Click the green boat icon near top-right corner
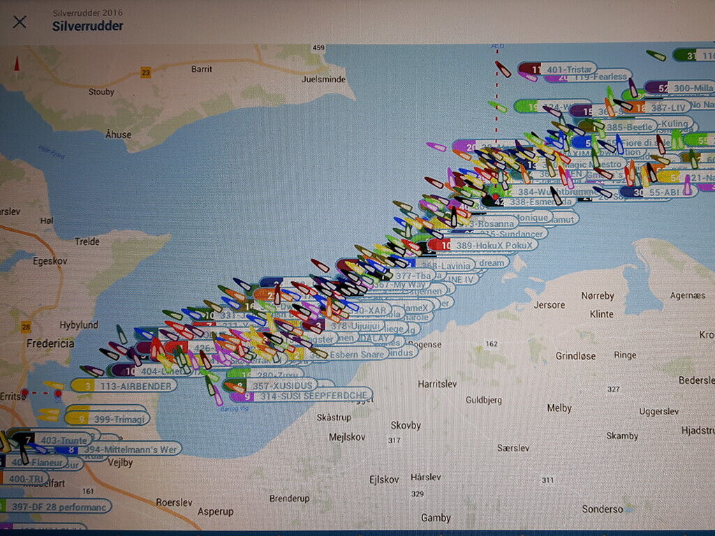This screenshot has width=715, height=536. pos(656,55)
